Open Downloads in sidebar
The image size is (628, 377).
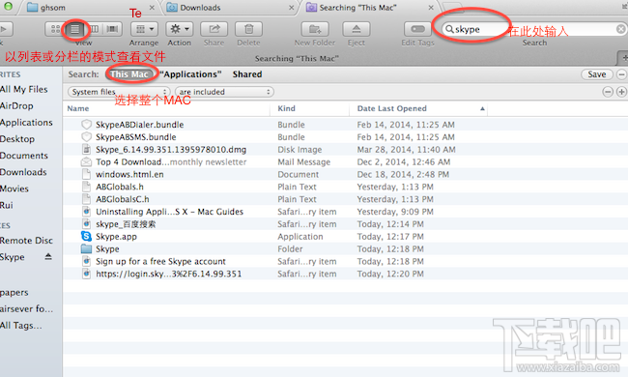[23, 172]
